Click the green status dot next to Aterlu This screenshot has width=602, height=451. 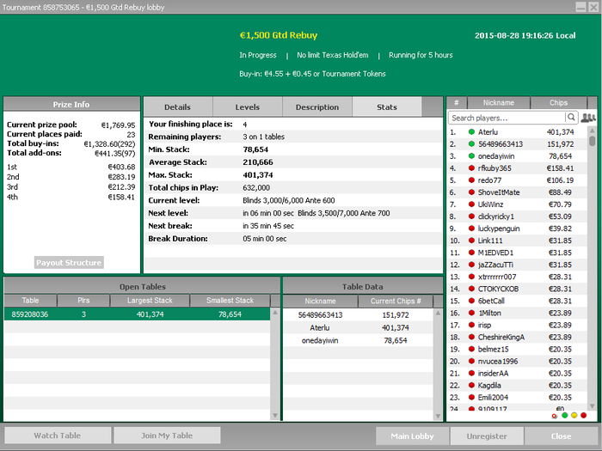tap(471, 132)
